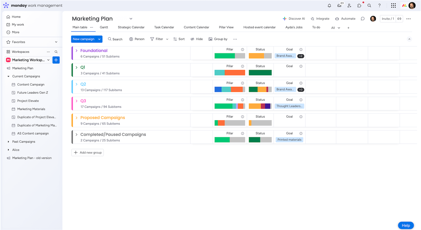Click the Add new group button
Screen dimensions: 421x230
(88, 153)
